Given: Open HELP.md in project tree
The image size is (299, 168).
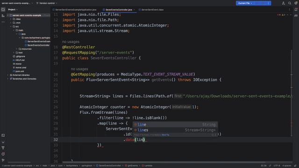Looking at the screenshot, I should pos(19,60).
